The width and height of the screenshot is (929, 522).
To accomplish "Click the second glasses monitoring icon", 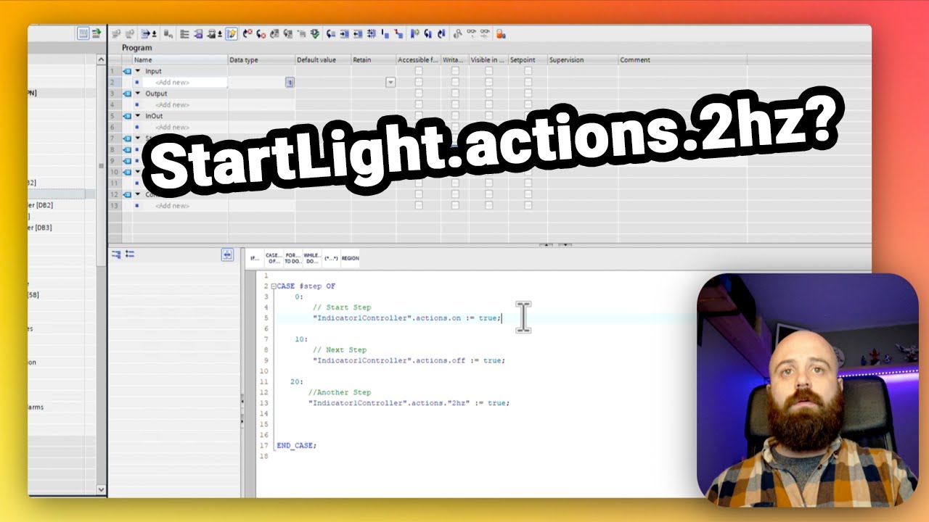I will [484, 33].
